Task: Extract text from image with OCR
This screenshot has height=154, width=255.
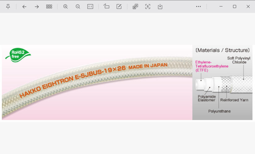Action: (148, 6)
